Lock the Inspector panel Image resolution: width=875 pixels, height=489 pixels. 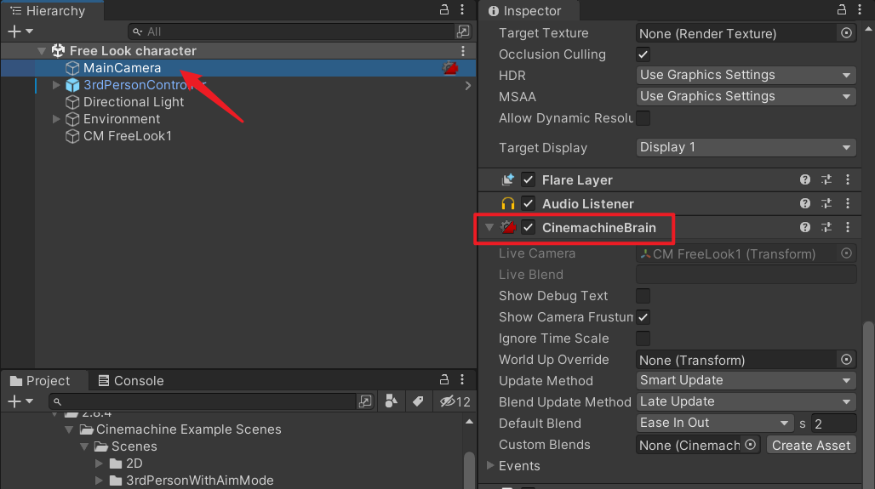click(842, 9)
